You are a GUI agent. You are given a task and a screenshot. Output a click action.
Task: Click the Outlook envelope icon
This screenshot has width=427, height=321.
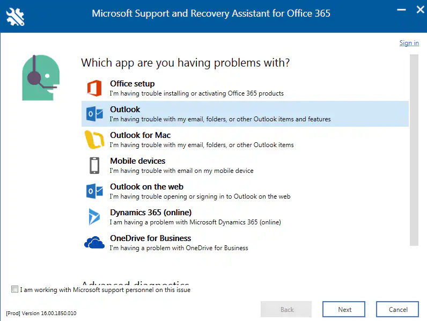pyautogui.click(x=94, y=114)
